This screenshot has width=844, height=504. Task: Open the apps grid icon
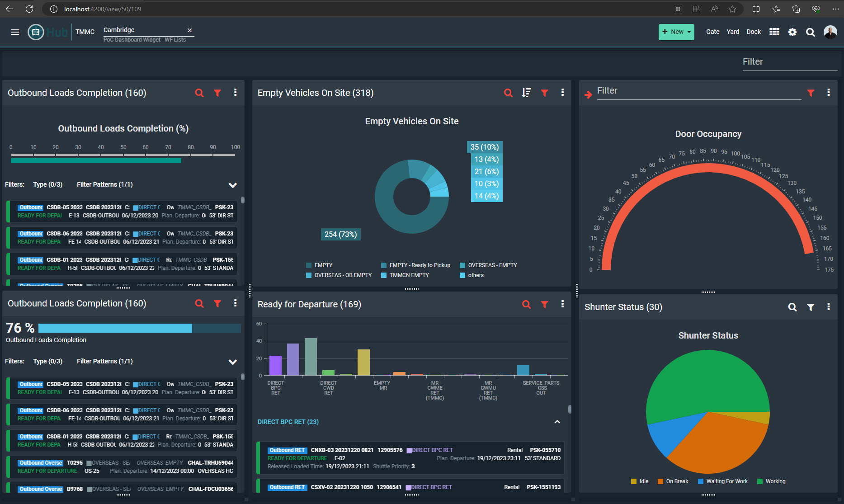pyautogui.click(x=774, y=32)
